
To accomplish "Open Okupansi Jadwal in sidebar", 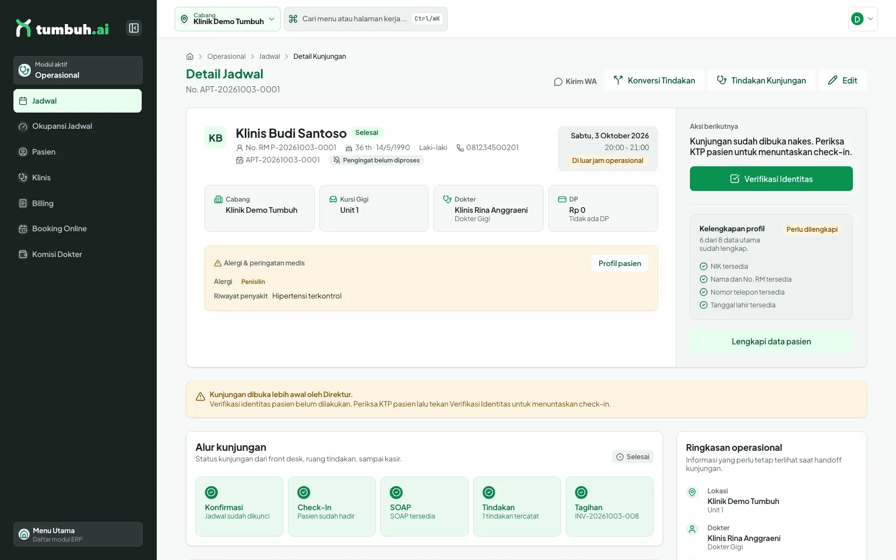I will [78, 127].
